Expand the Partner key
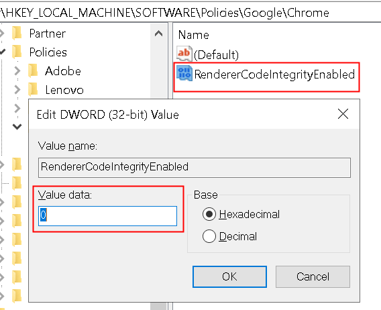The height and width of the screenshot is (310, 381). pos(2,33)
